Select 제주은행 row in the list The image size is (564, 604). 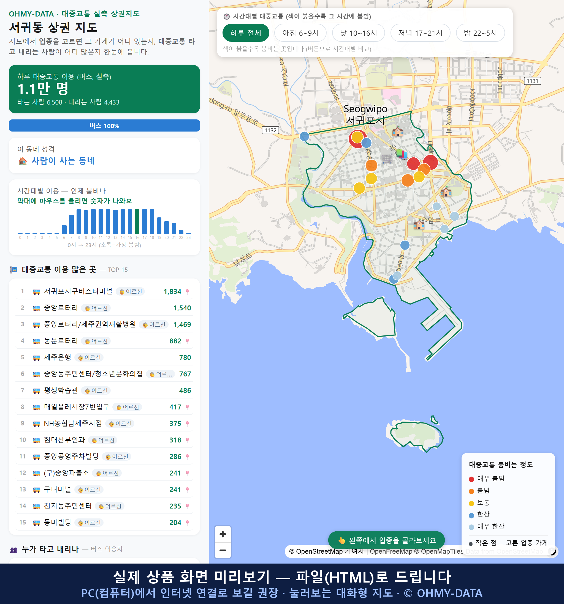[x=104, y=357]
